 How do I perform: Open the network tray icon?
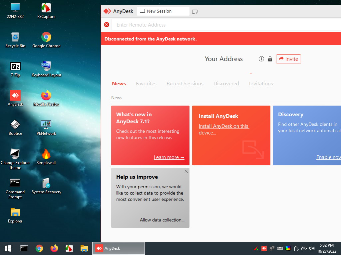[272, 248]
